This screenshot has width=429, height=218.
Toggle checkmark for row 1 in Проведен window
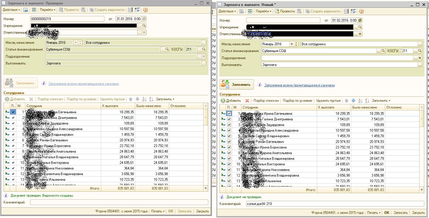click(x=13, y=112)
